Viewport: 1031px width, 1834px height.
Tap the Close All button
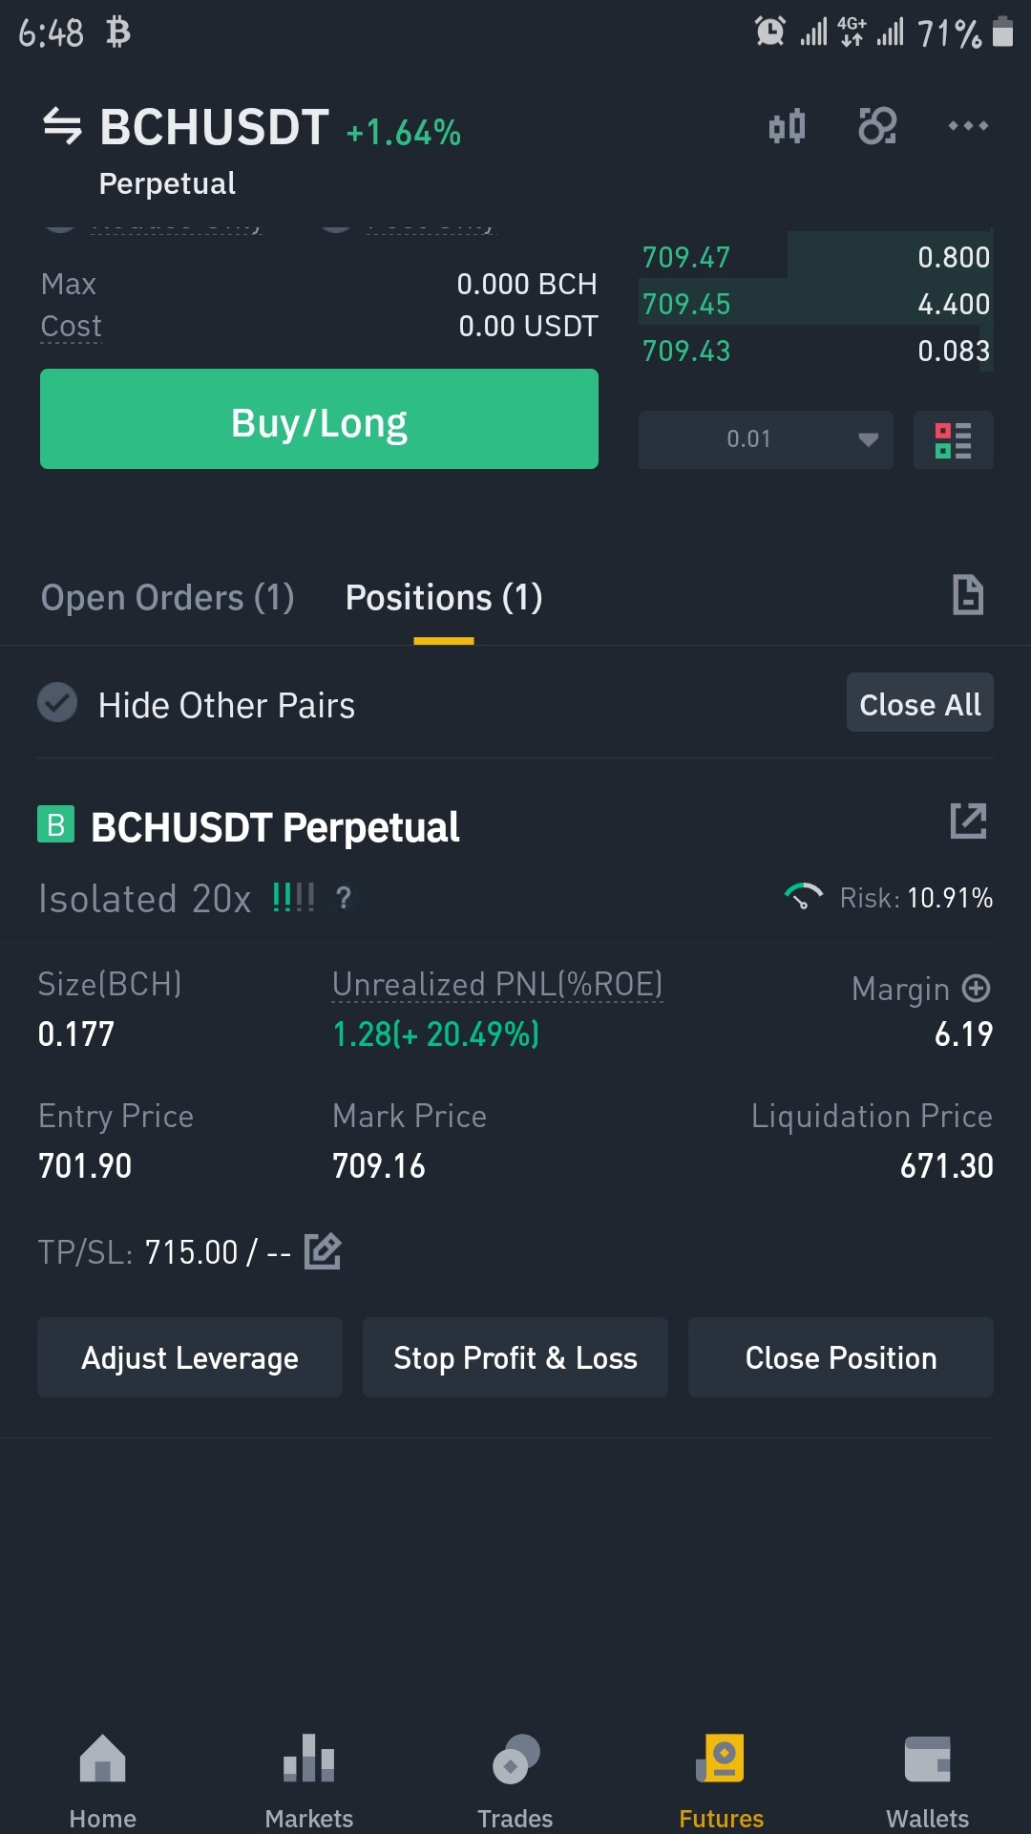pyautogui.click(x=920, y=703)
